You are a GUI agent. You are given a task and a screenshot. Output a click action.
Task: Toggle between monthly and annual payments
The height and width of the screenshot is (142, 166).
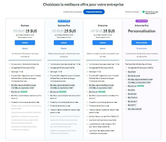tap(142, 12)
